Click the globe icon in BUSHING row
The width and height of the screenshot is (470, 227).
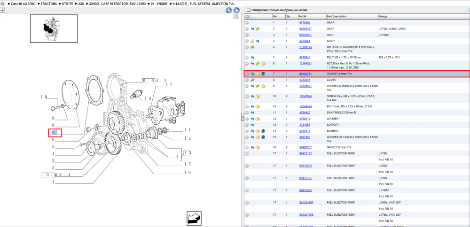(x=263, y=131)
